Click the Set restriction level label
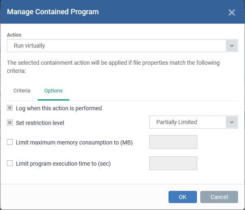Viewport: 245px width, 210px height. click(40, 123)
